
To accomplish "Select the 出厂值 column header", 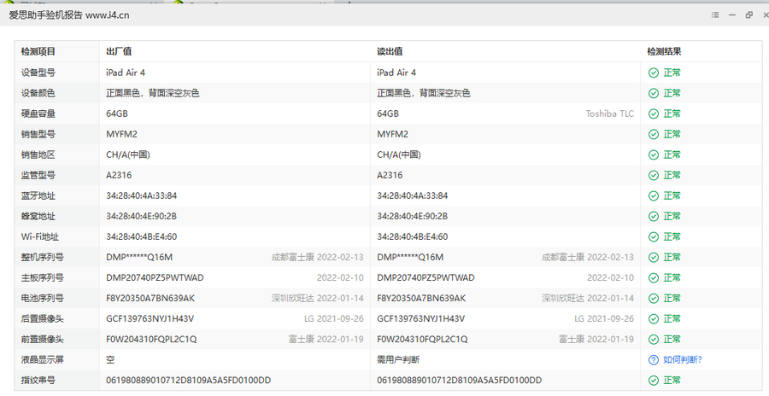I will pos(119,51).
